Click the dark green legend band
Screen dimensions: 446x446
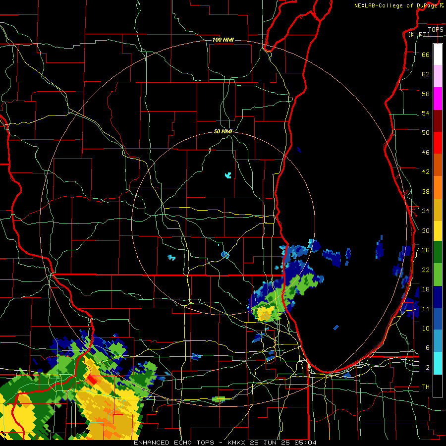pyautogui.click(x=438, y=252)
